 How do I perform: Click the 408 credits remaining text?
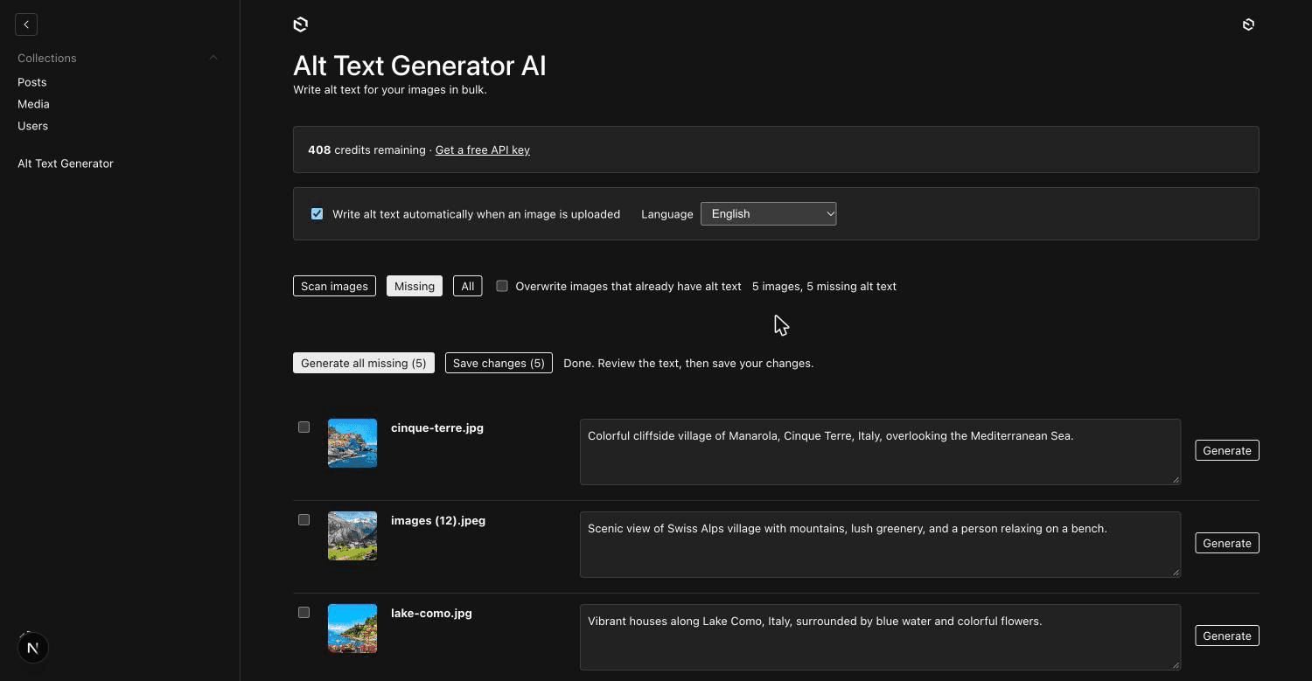click(366, 149)
